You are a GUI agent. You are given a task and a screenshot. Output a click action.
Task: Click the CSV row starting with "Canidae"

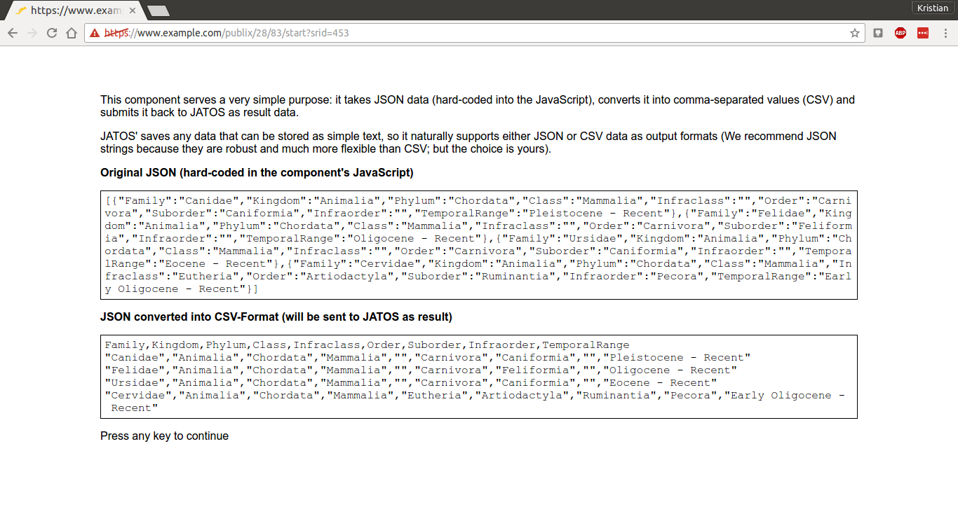tap(427, 357)
